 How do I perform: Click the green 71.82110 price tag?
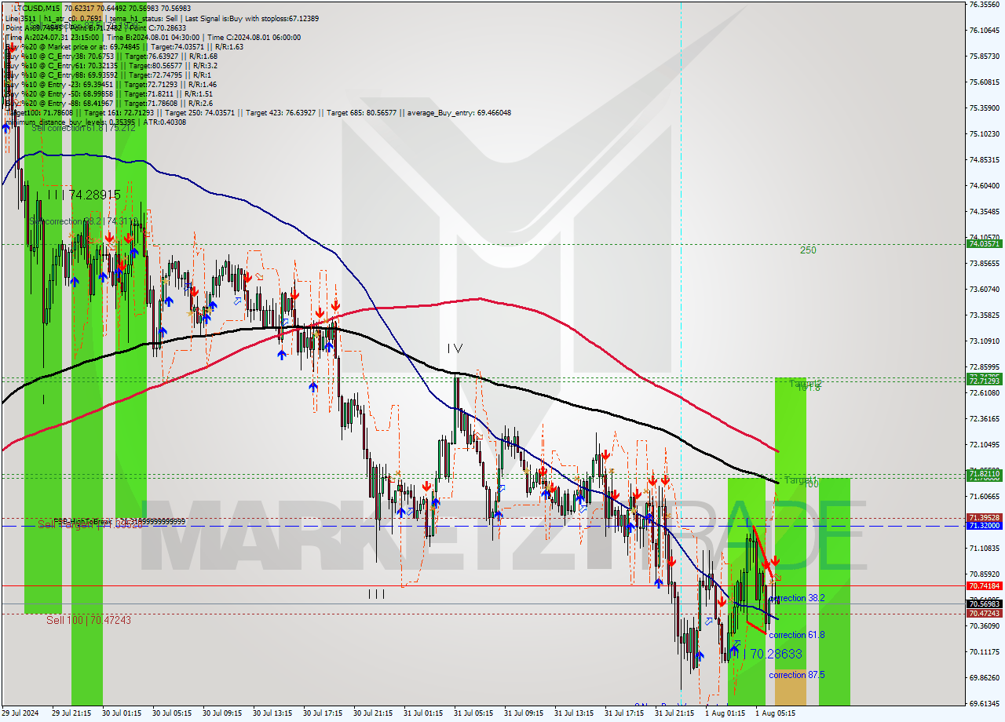984,474
